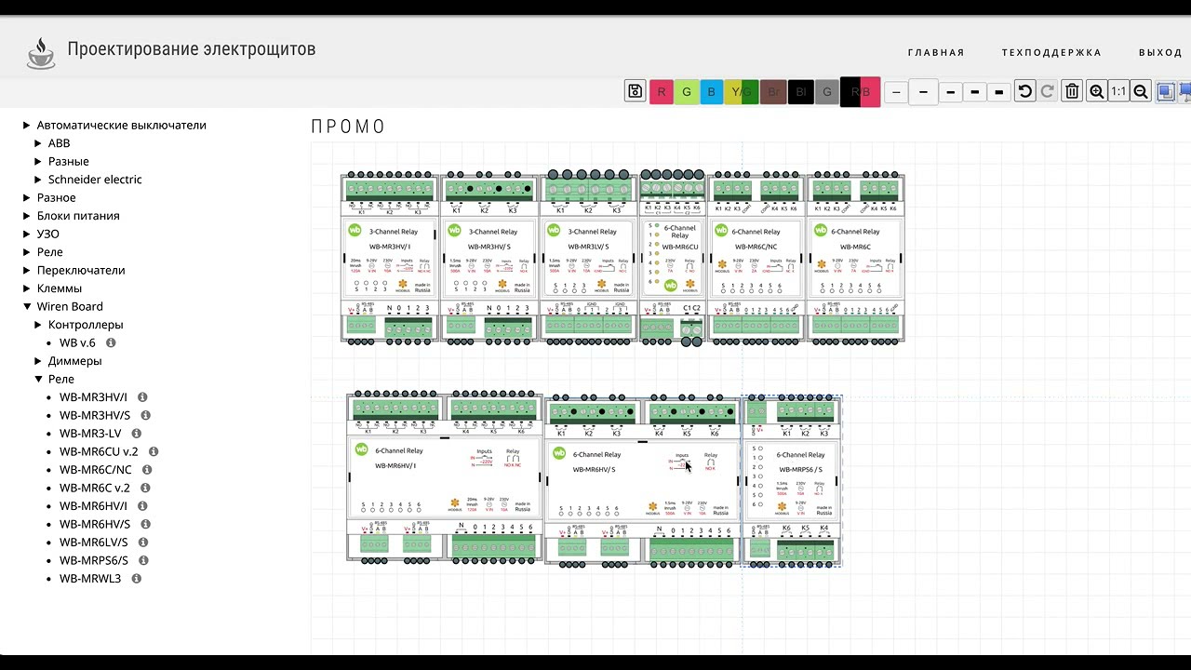The height and width of the screenshot is (670, 1191).
Task: Expand the ABB subcategory
Action: pyautogui.click(x=38, y=143)
